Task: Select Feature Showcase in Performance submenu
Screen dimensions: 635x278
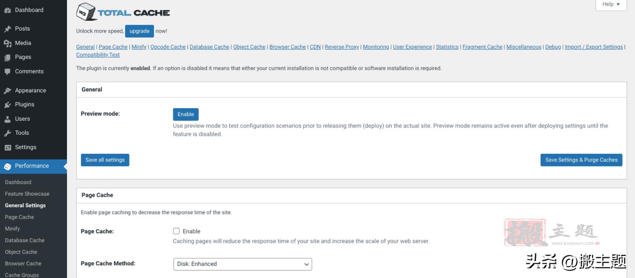Action: click(27, 194)
